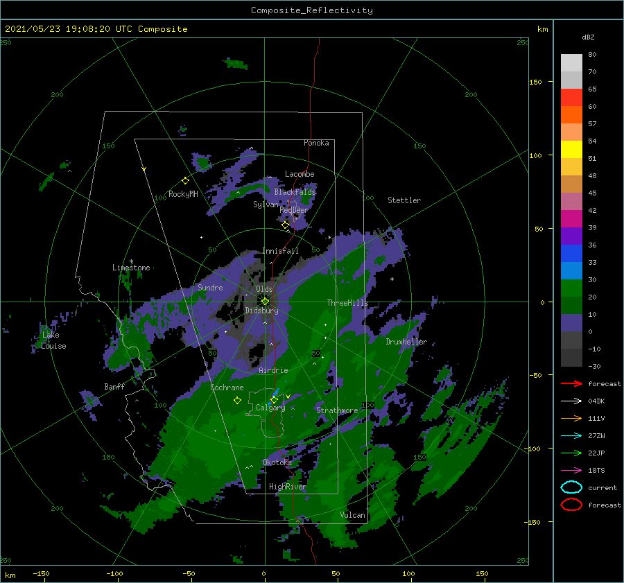This screenshot has width=624, height=583.
Task: Click the Ponoka city label
Action: 316,143
